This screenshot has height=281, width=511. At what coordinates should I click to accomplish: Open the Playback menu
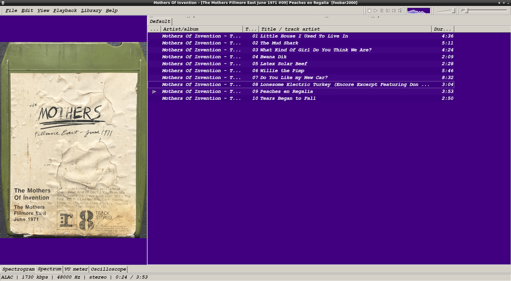pyautogui.click(x=65, y=10)
